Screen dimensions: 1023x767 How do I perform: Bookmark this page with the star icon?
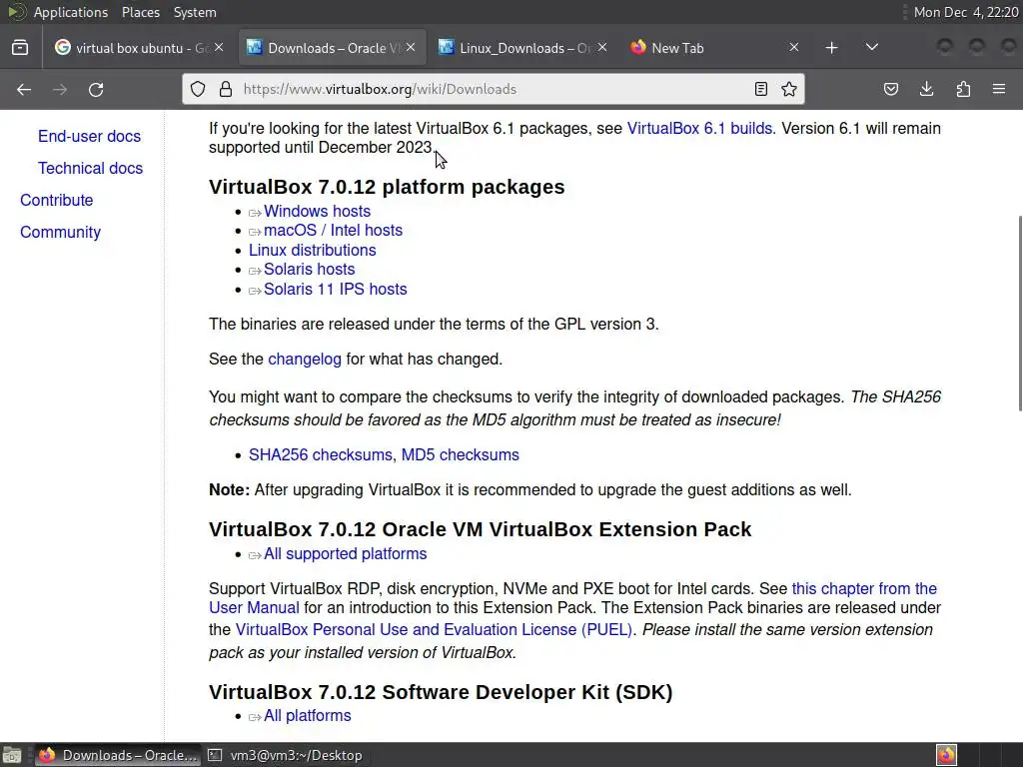(789, 89)
